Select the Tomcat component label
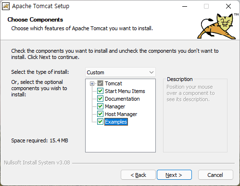 114,83
